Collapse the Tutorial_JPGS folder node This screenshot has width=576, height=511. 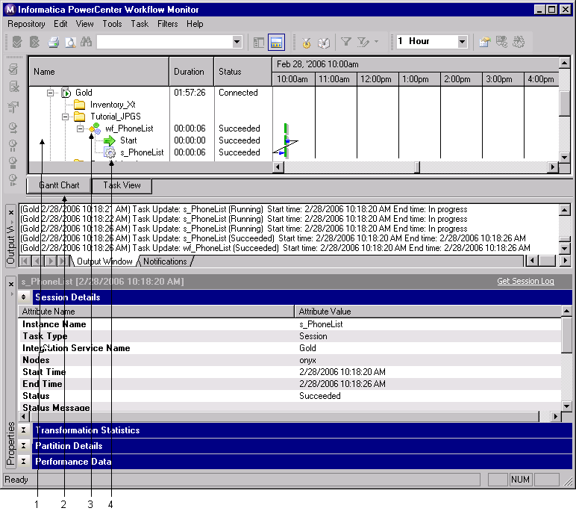coord(65,117)
